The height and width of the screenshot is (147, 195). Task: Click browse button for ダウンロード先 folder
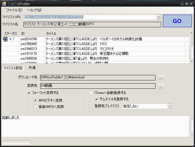161,77
